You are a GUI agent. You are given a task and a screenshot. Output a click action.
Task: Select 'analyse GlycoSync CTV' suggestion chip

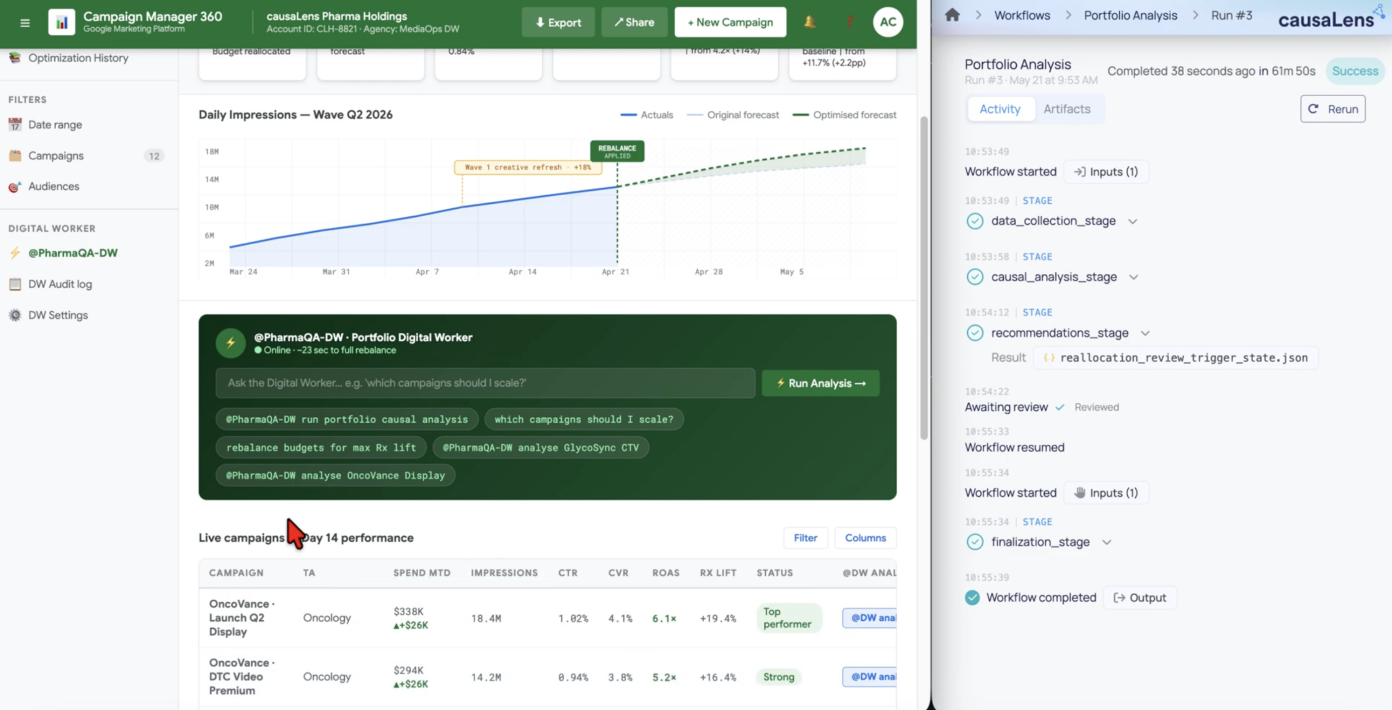coord(540,447)
